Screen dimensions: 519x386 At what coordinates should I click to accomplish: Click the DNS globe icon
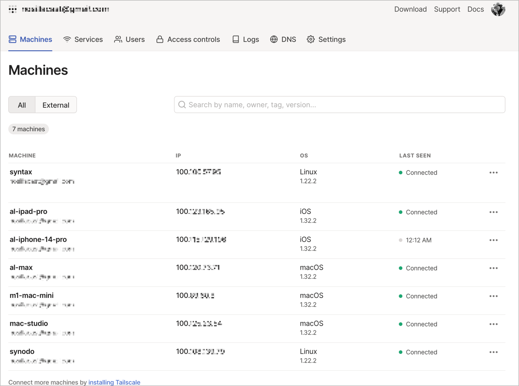pos(274,39)
